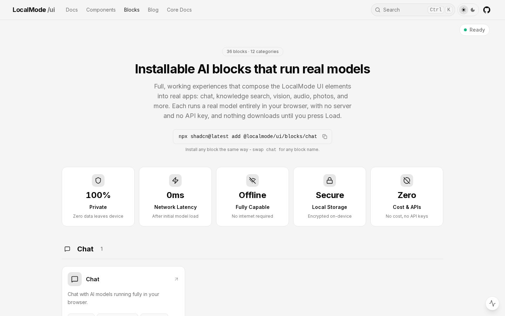Viewport: 505px width, 316px height.
Task: Navigate to Core Docs
Action: tap(179, 10)
